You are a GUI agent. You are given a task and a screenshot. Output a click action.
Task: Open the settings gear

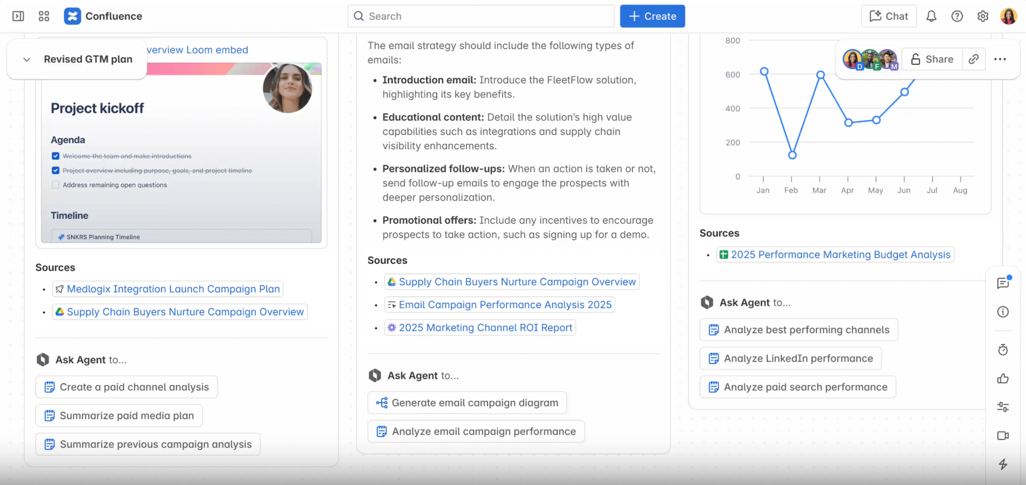pos(983,16)
